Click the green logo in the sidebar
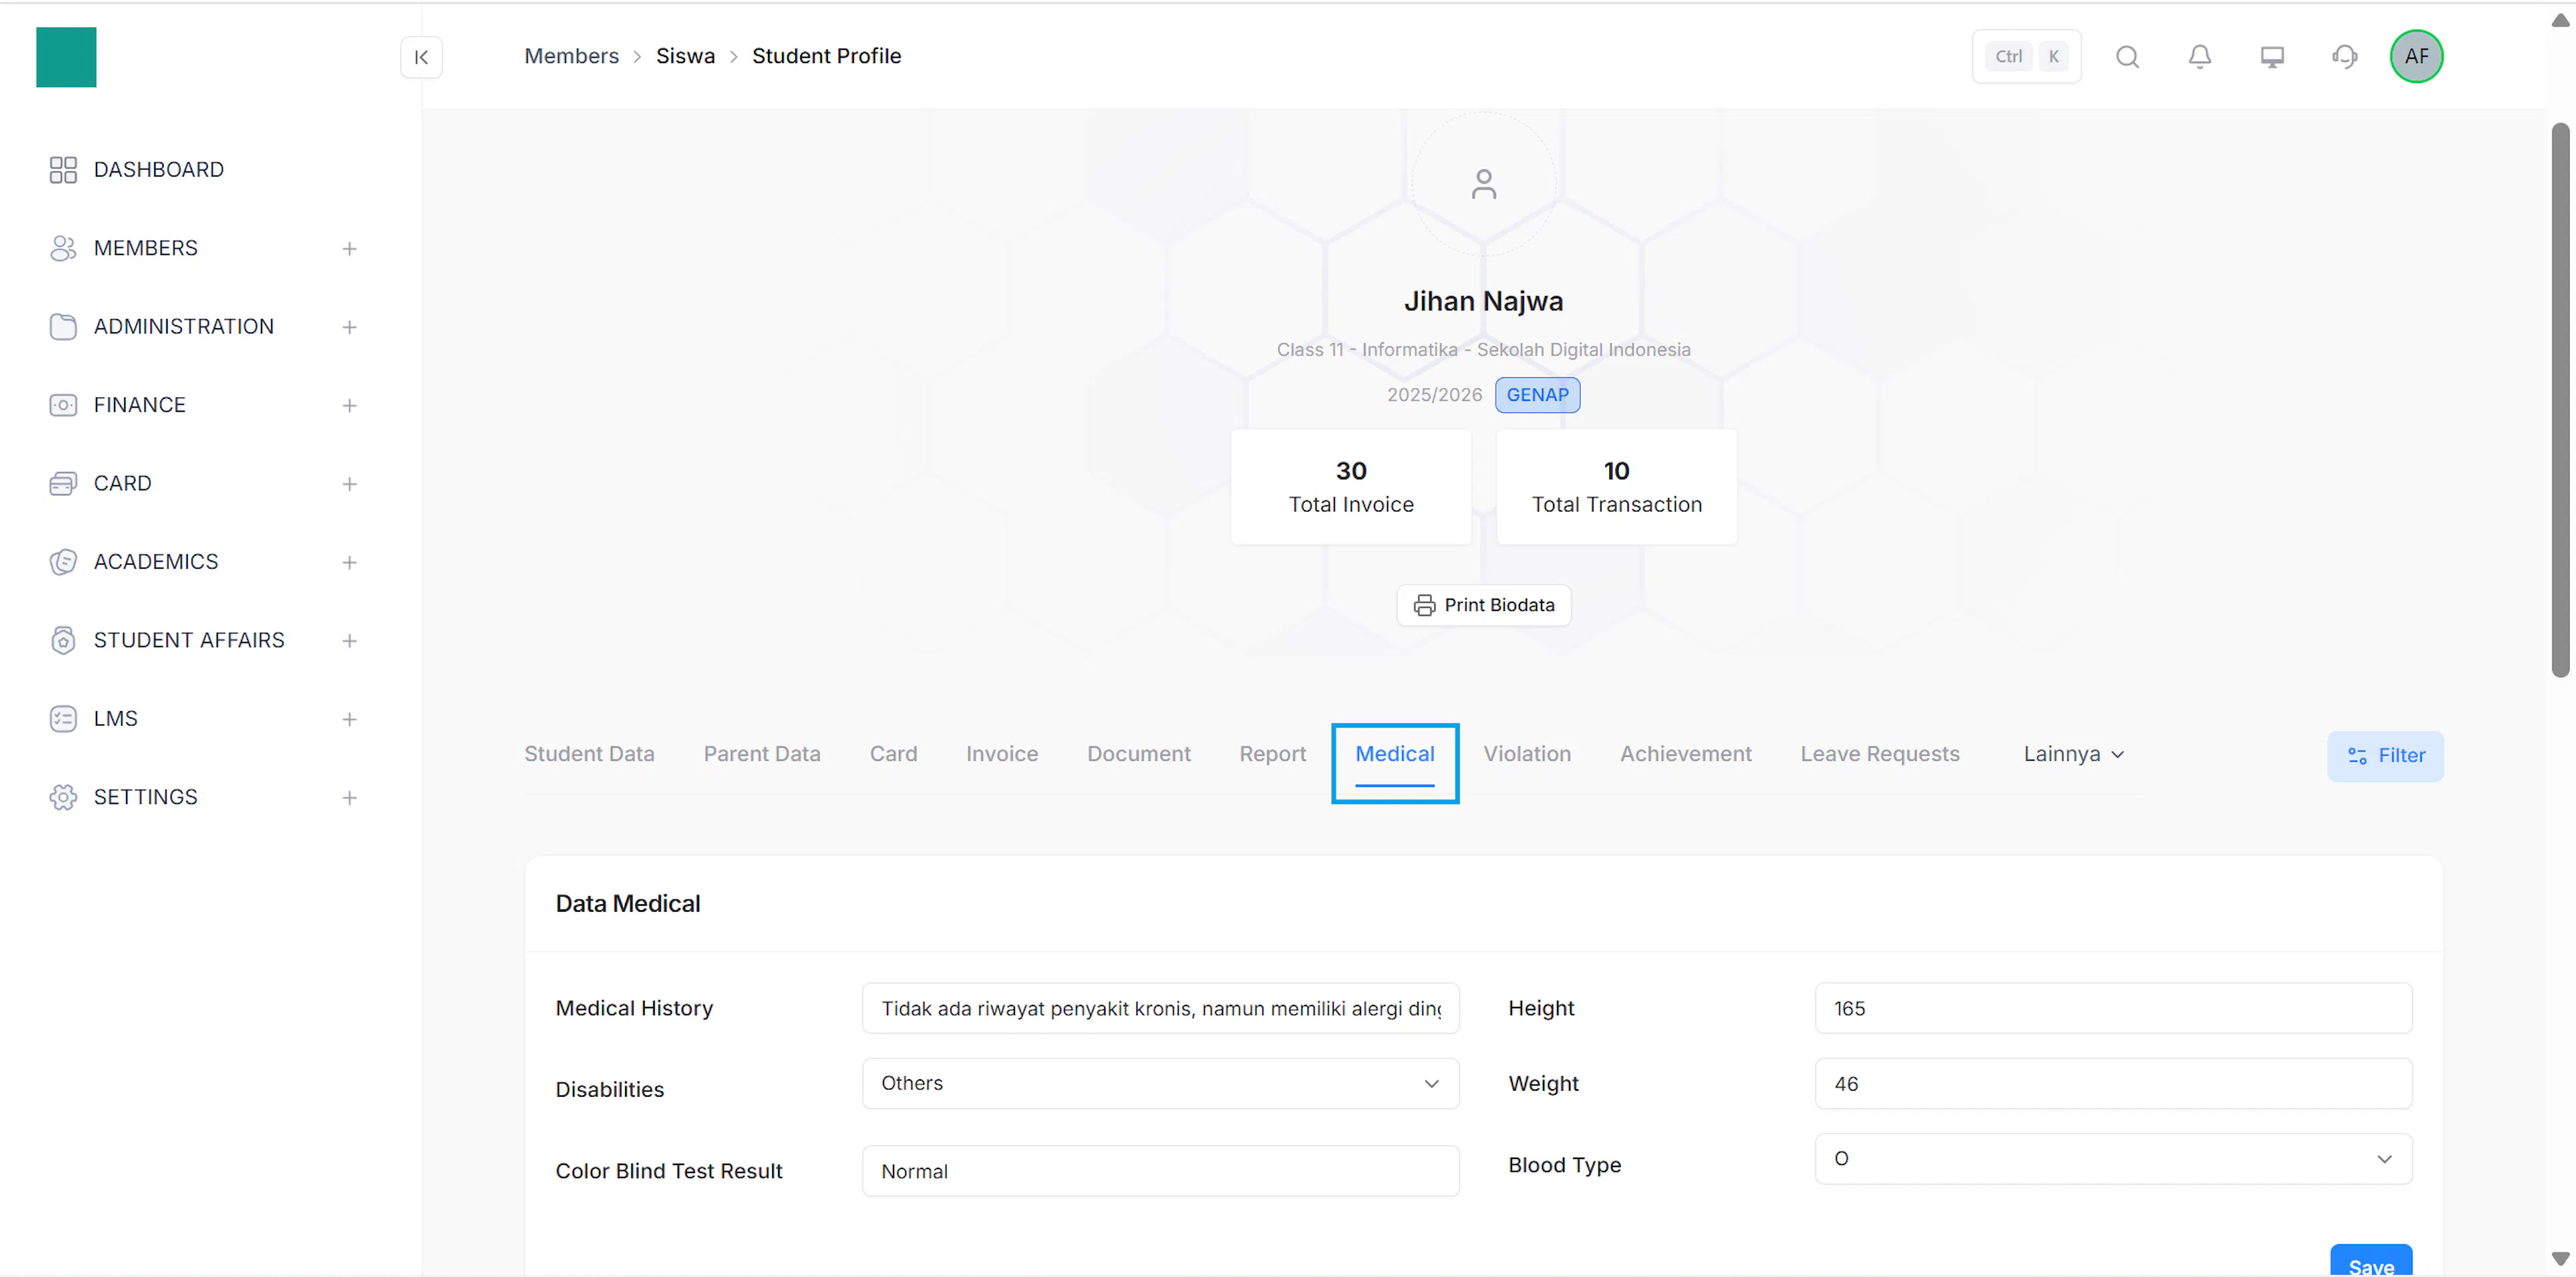Viewport: 2576px width, 1277px height. [x=66, y=57]
